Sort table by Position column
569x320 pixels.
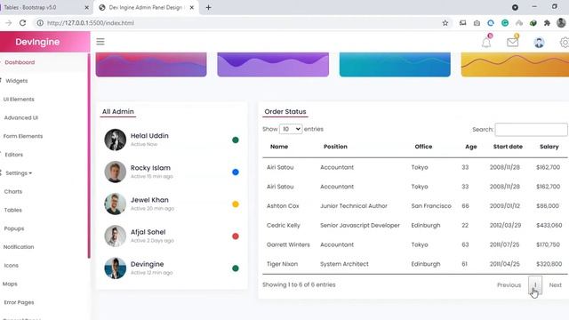click(335, 147)
